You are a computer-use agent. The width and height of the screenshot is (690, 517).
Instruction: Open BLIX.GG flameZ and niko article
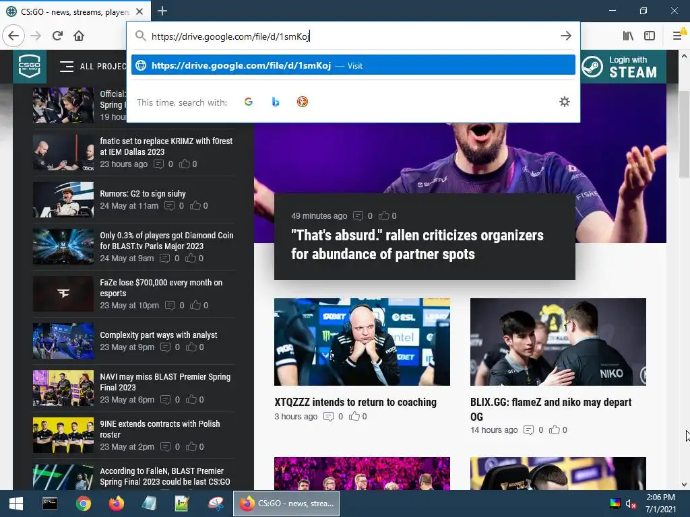pos(551,409)
